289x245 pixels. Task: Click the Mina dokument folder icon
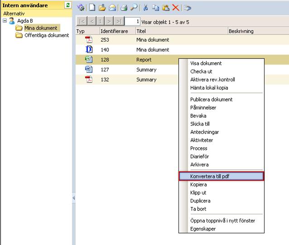point(19,28)
